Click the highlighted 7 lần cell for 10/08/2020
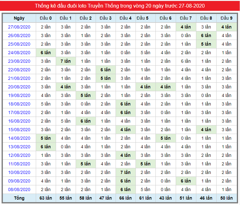This screenshot has width=240, height=205. point(125,172)
